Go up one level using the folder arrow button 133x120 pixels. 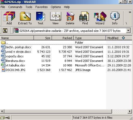click(5, 31)
